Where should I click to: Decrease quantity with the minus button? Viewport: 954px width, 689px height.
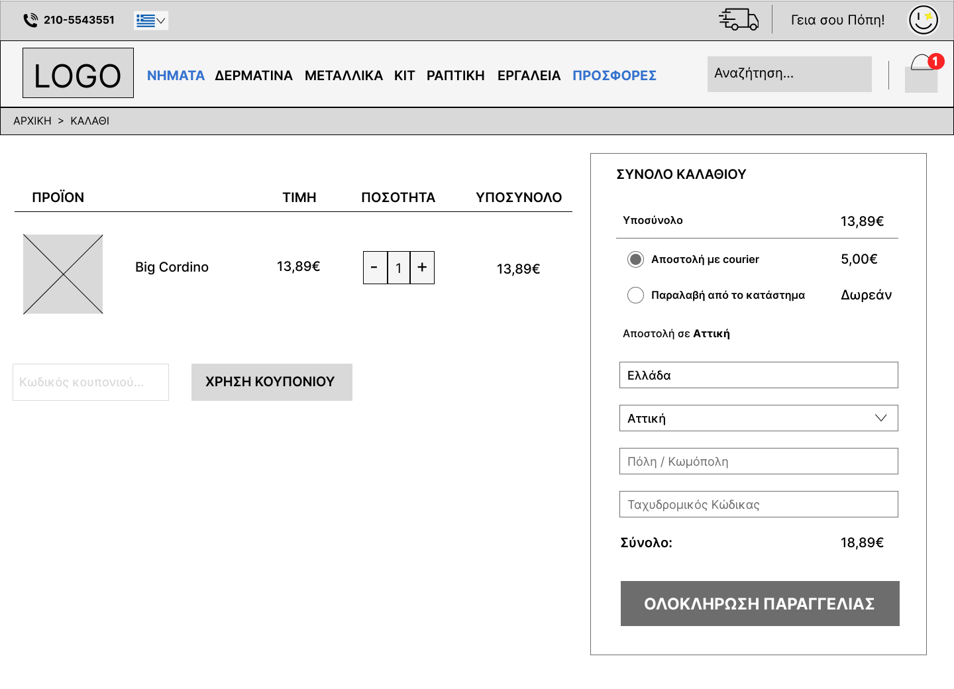375,268
